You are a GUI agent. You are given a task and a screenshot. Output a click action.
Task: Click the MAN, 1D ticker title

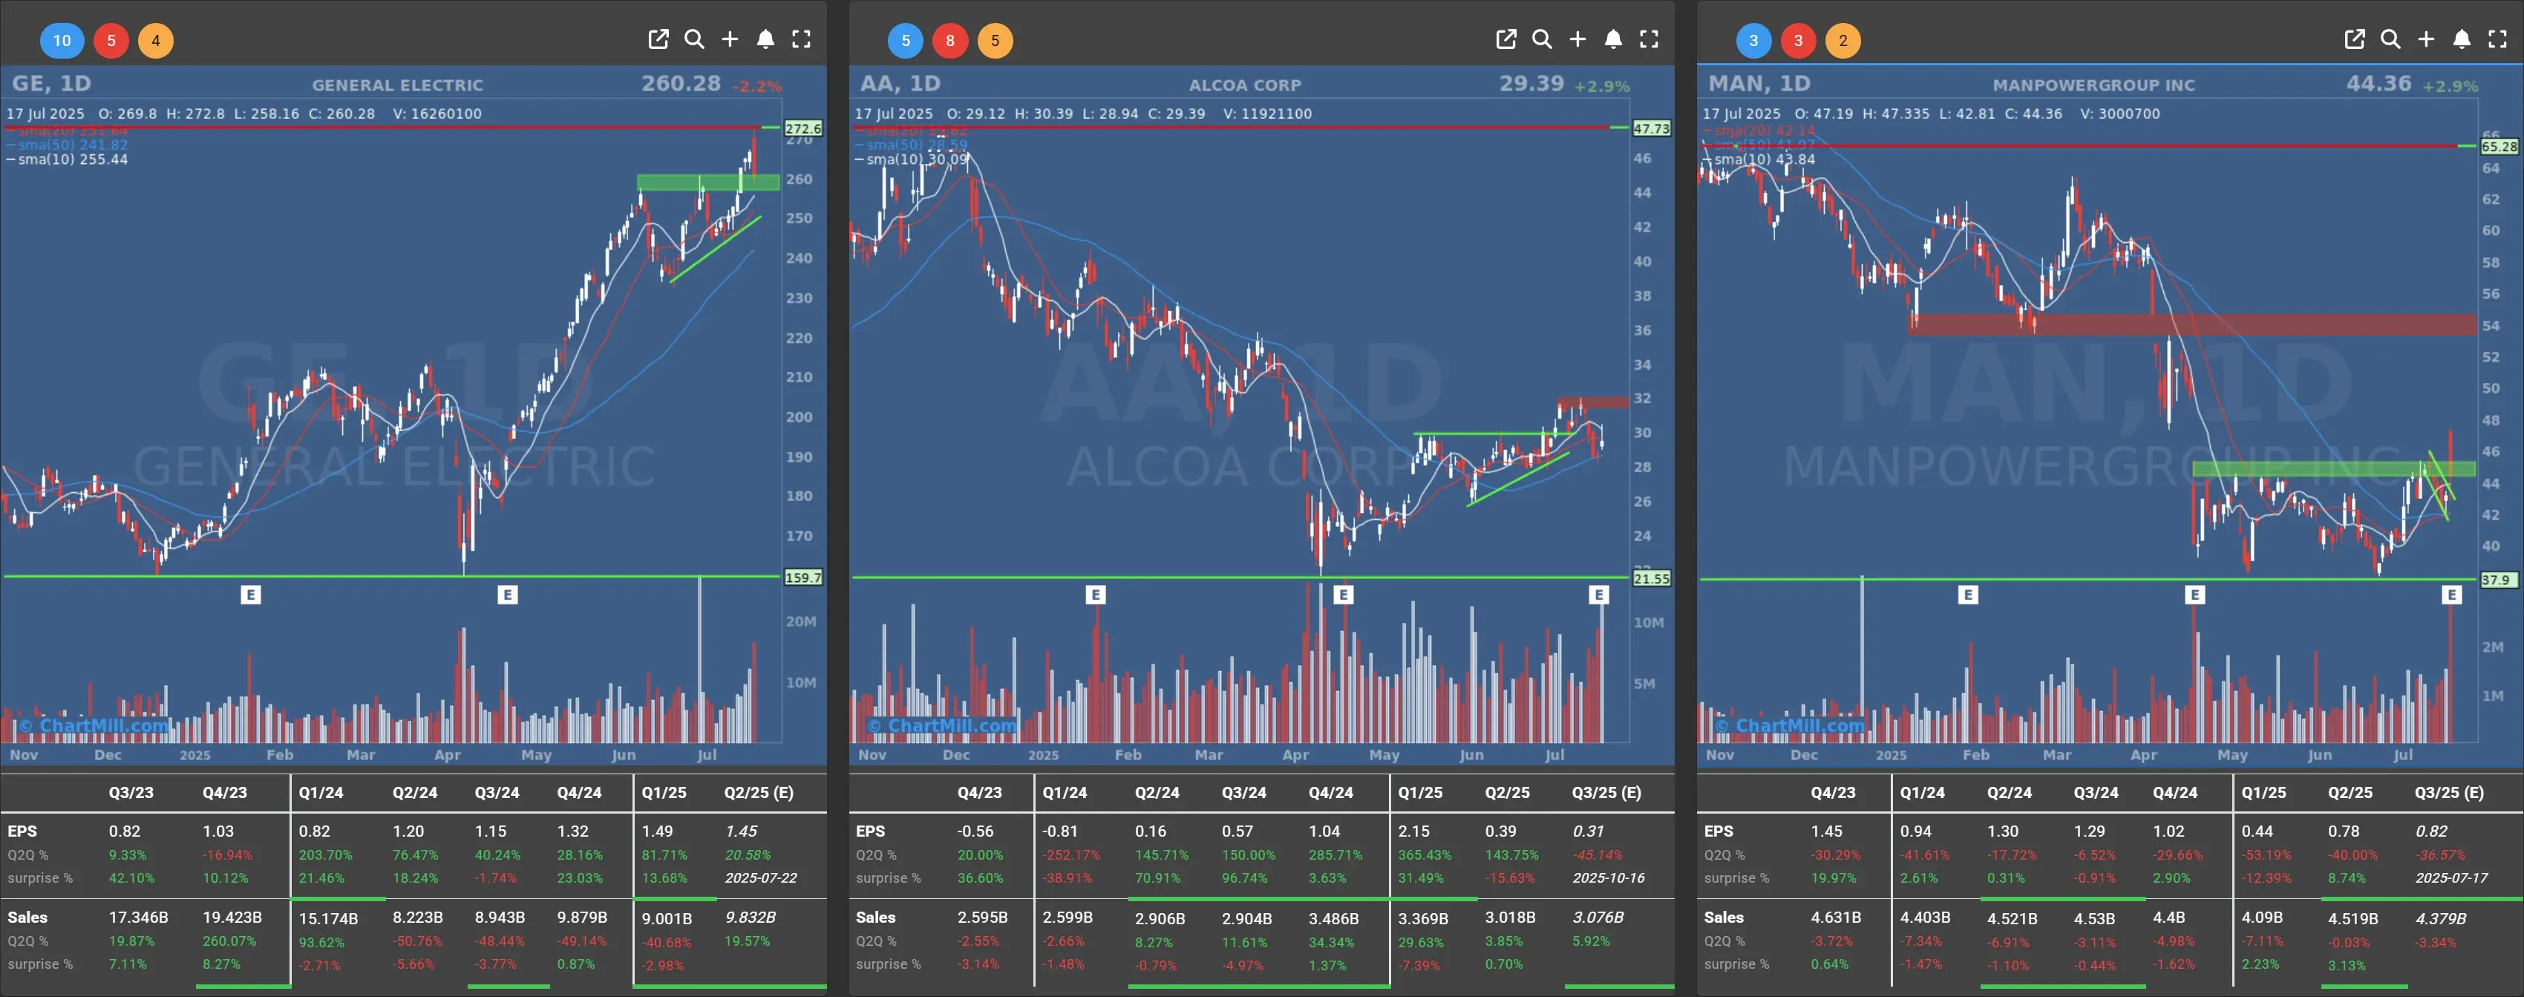point(1759,83)
